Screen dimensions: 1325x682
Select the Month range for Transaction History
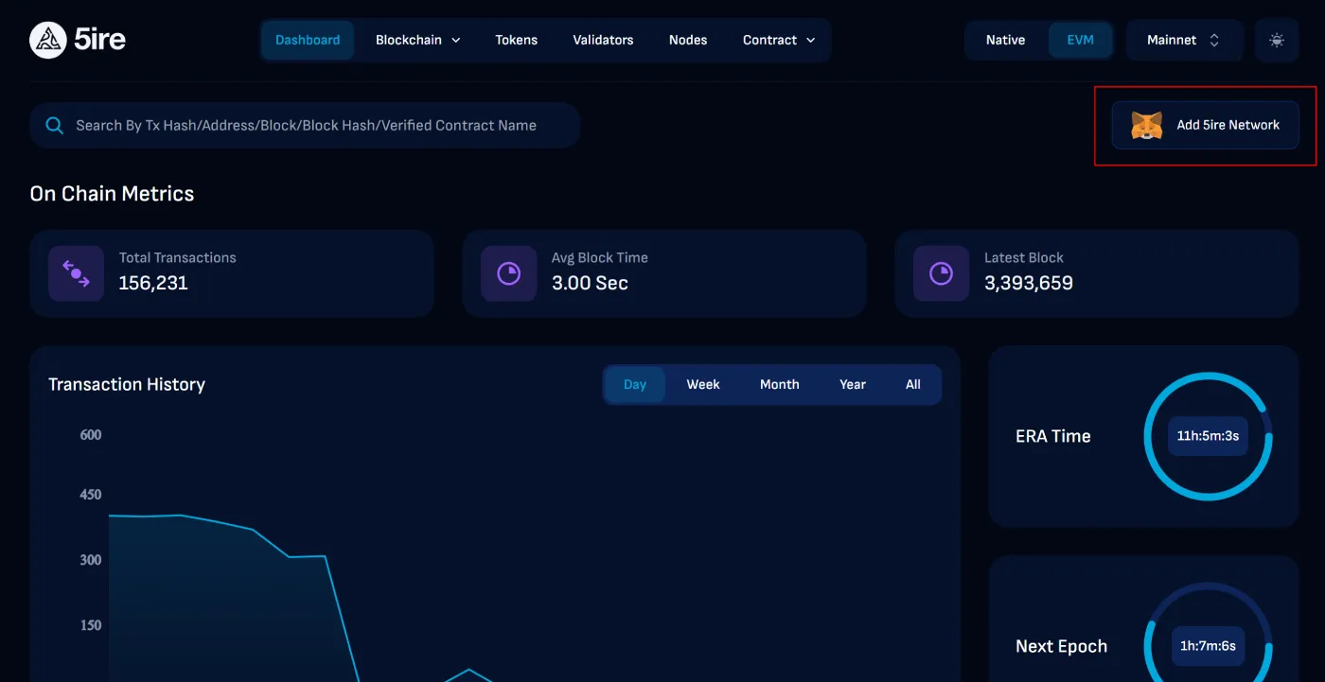tap(780, 384)
